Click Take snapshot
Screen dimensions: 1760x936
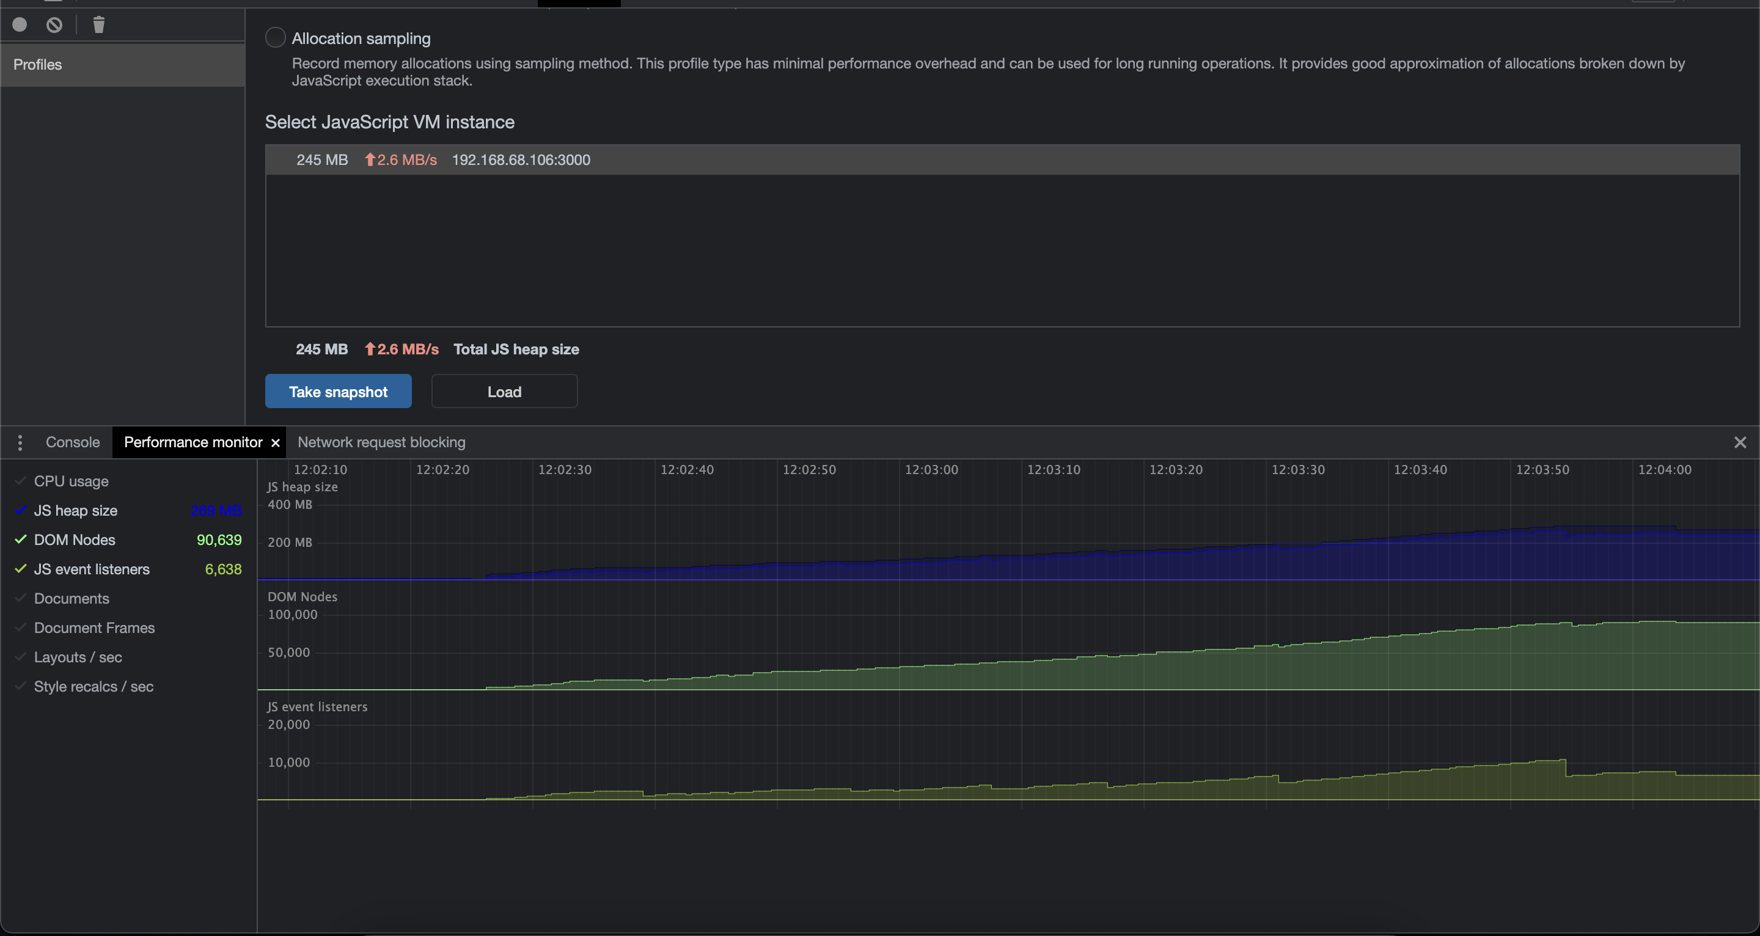pos(337,391)
